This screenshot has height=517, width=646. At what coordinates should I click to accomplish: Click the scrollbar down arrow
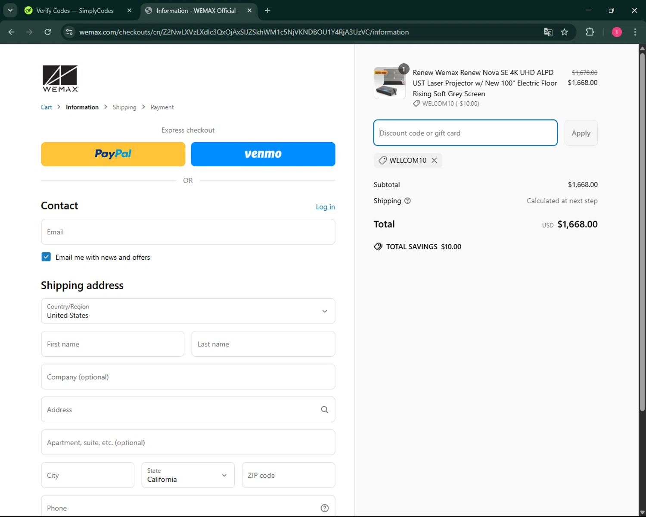click(x=642, y=513)
